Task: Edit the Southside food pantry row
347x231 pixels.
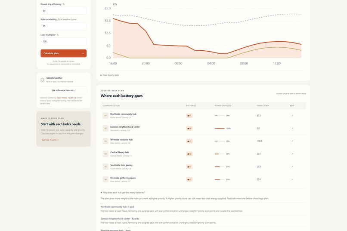Action: pos(292,166)
